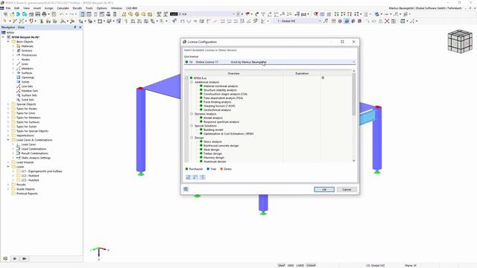Select the Printout Reports folder
Screen dimensions: 477x268
[27, 194]
